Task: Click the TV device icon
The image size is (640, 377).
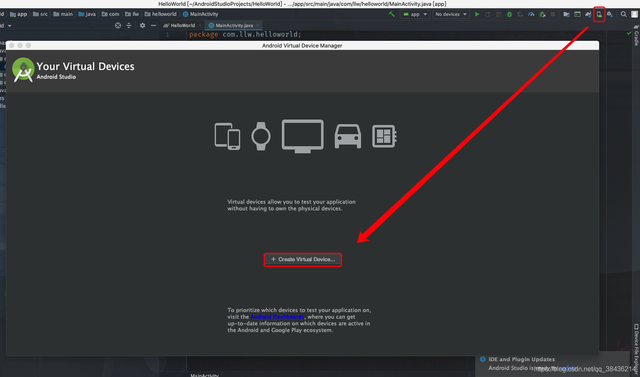Action: [x=303, y=137]
